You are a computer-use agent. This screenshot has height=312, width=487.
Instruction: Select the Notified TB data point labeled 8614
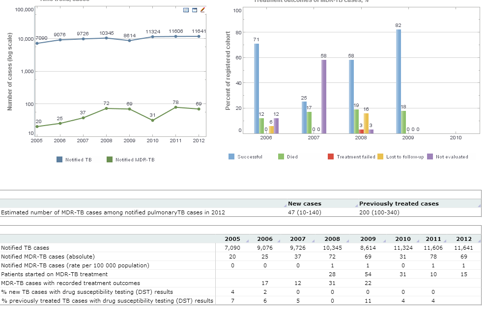tap(130, 41)
